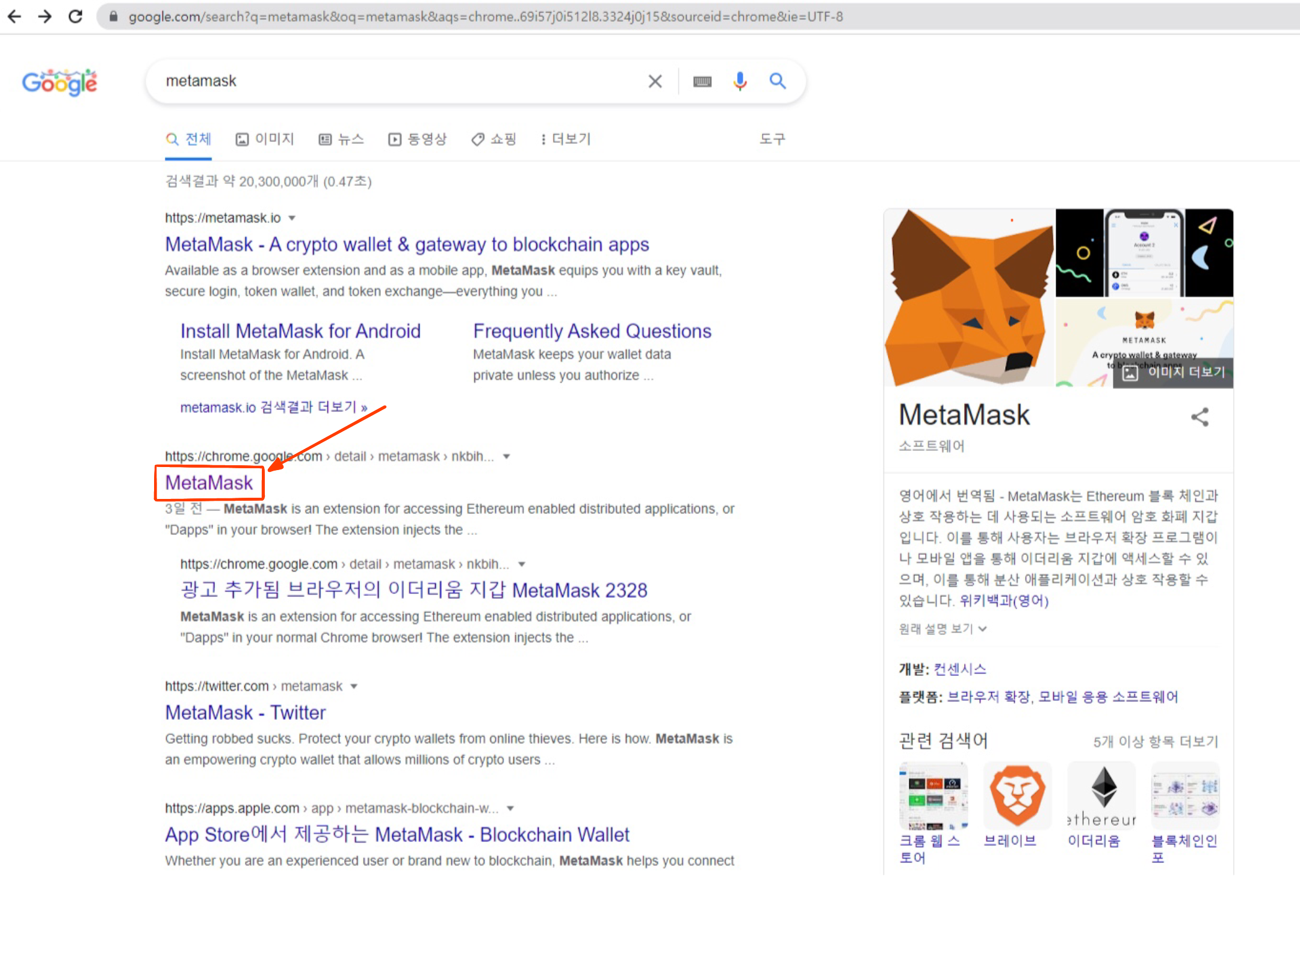Image resolution: width=1300 pixels, height=975 pixels.
Task: Open the MetaMask Chrome store result
Action: pyautogui.click(x=209, y=483)
